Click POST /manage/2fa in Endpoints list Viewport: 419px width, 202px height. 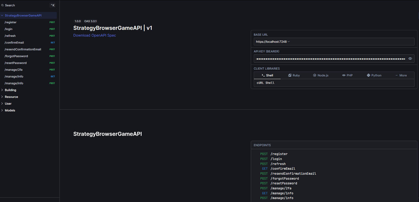tap(276, 188)
